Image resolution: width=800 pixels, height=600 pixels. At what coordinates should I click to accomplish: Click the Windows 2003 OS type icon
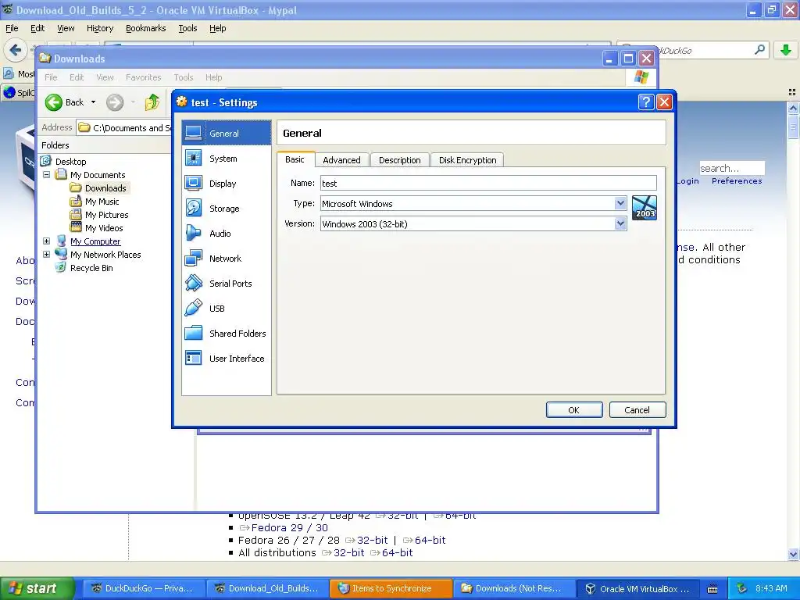[x=644, y=208]
